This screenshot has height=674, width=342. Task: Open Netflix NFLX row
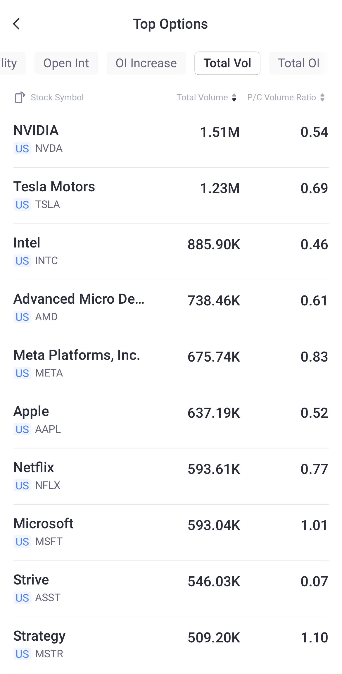pyautogui.click(x=171, y=476)
